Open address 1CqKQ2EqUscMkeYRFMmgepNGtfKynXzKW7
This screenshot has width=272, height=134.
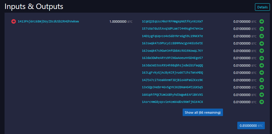pos(172,22)
